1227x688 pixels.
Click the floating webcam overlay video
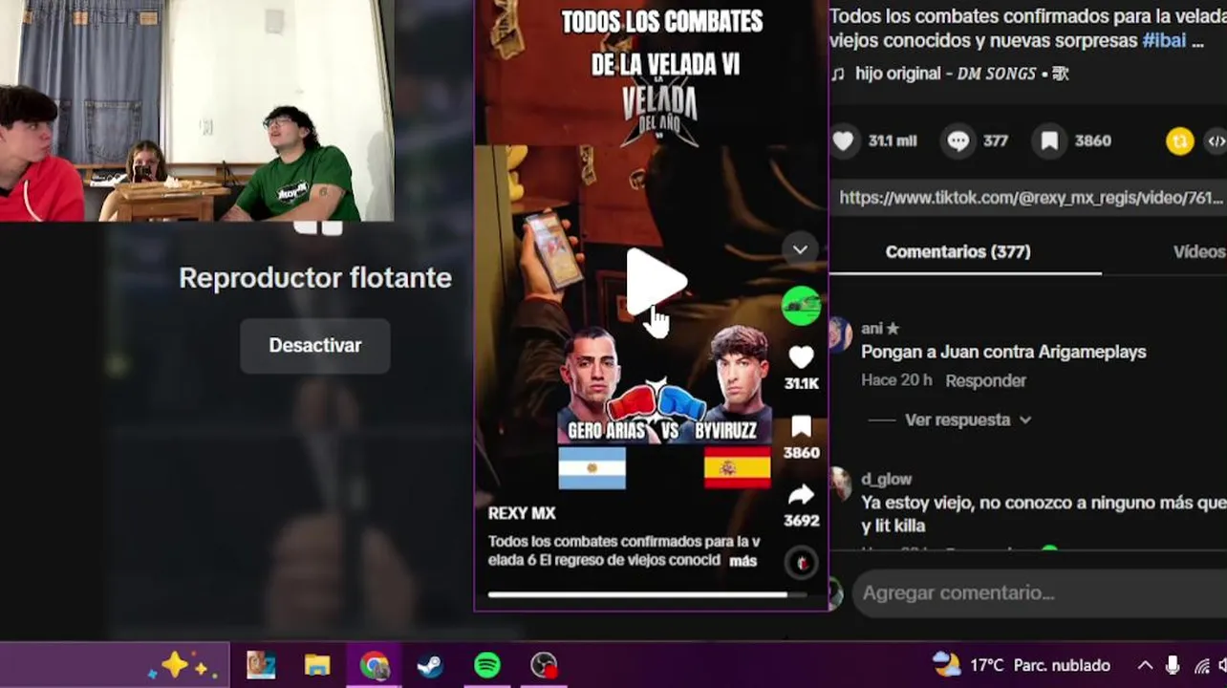point(197,111)
